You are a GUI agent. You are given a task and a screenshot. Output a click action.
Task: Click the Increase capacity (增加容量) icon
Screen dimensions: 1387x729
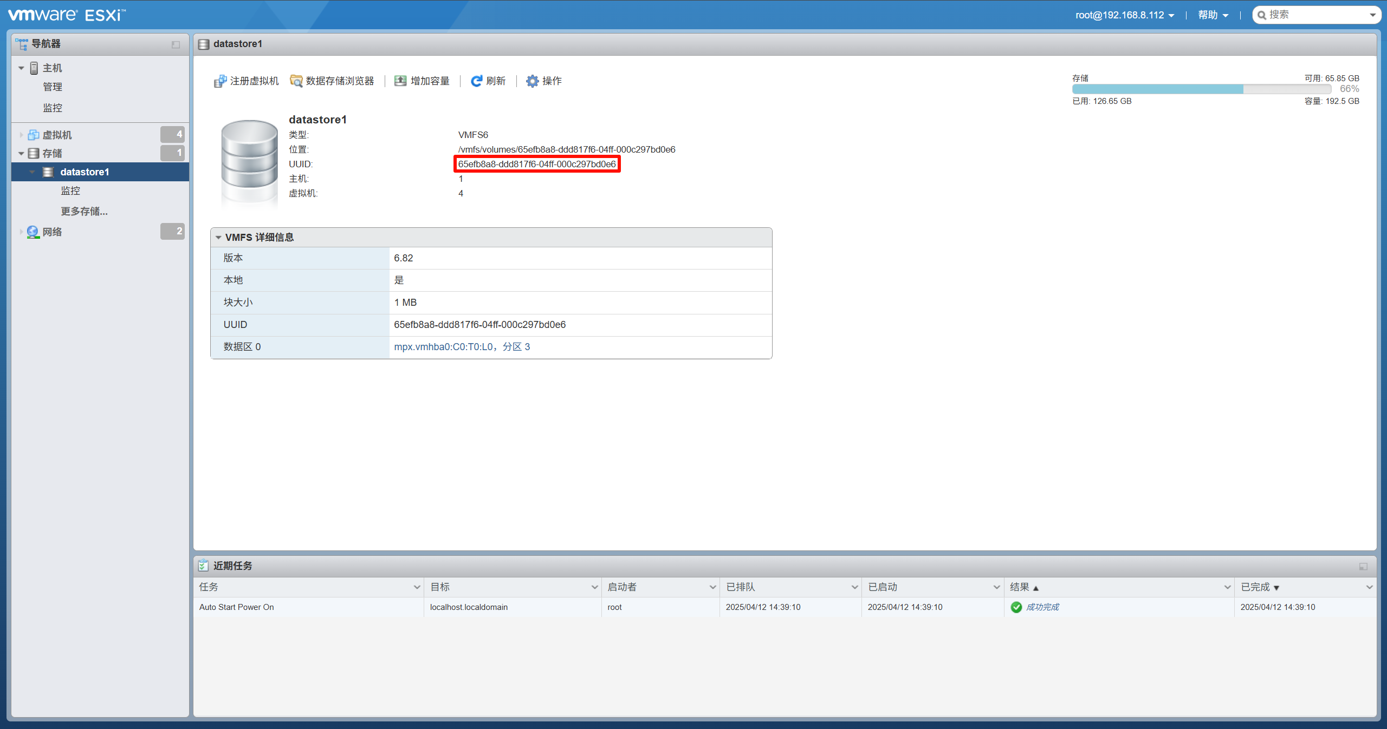(x=400, y=81)
